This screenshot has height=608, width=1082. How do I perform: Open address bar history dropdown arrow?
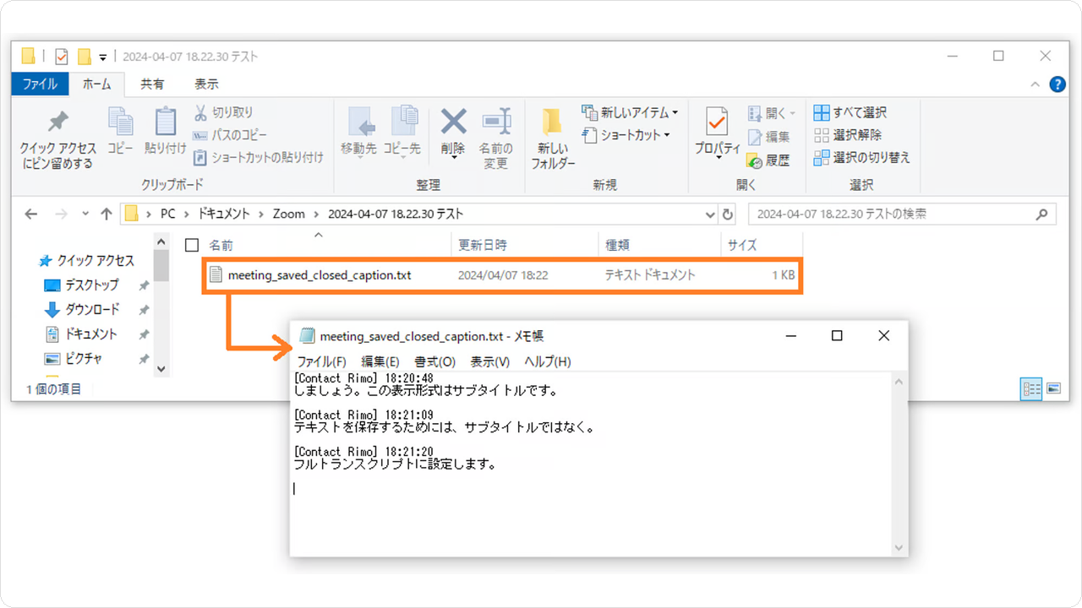click(x=710, y=214)
